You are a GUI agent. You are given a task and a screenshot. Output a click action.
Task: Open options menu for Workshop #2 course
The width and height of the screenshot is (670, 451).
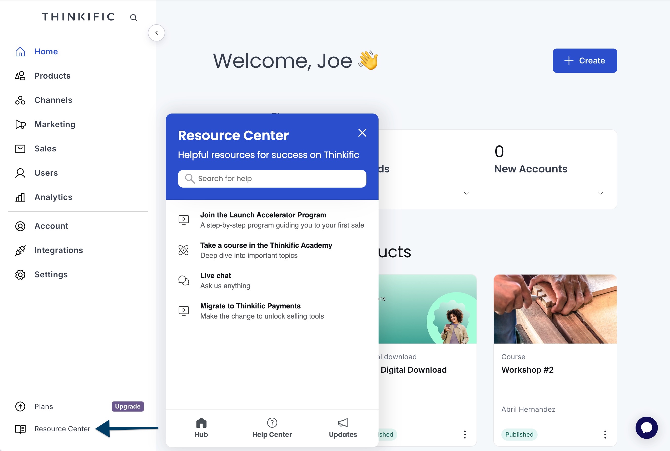pos(605,434)
